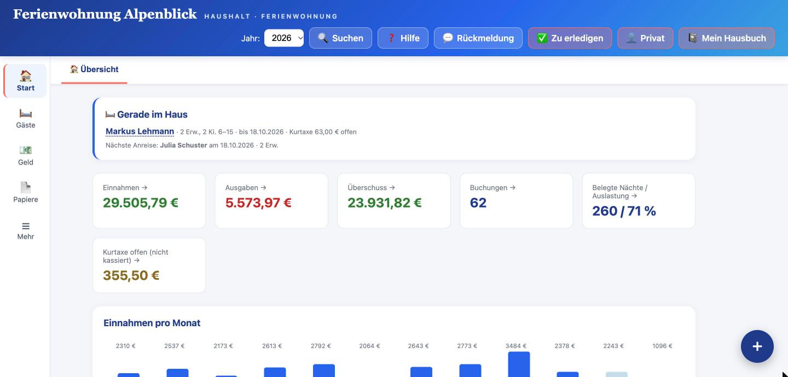Open the Kurtaxe offen card 355,50 €
Image resolution: width=788 pixels, height=377 pixels.
(149, 265)
